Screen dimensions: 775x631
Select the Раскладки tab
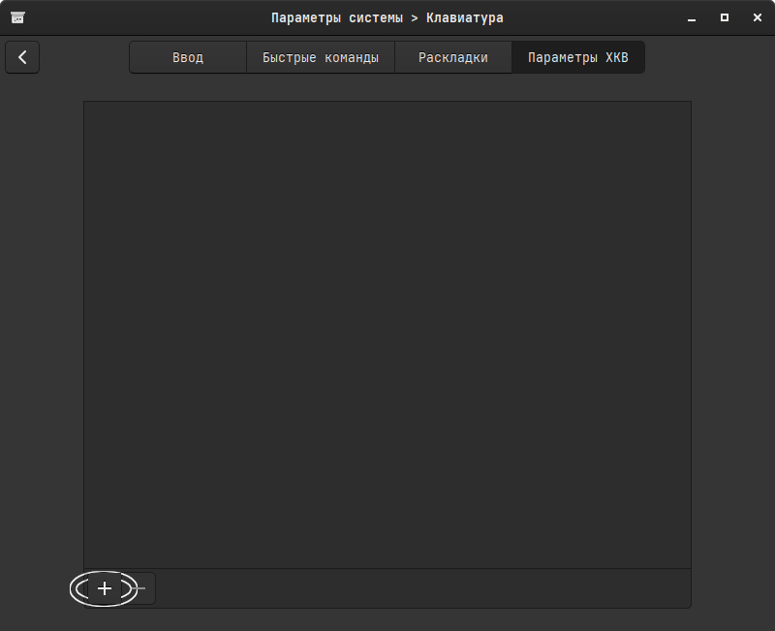click(452, 57)
